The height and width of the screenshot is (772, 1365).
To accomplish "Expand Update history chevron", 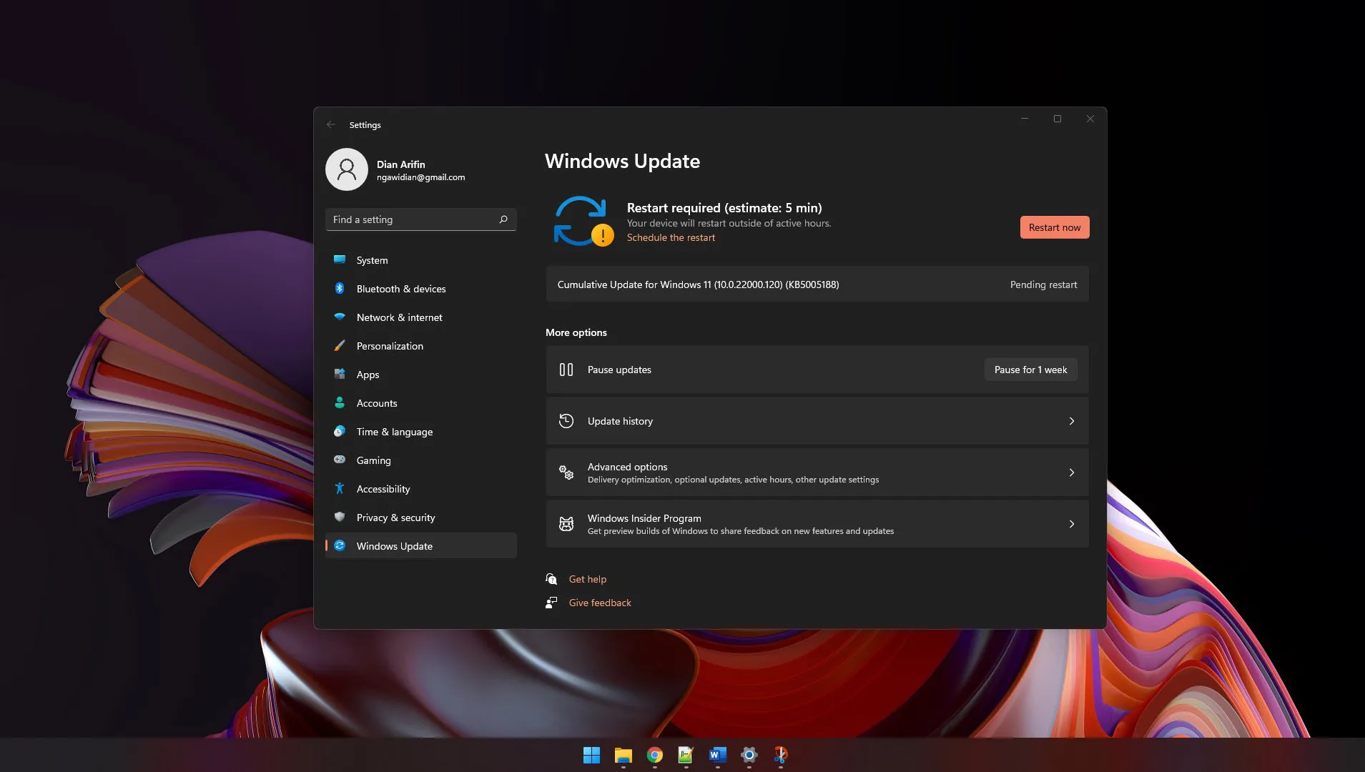I will tap(1071, 421).
